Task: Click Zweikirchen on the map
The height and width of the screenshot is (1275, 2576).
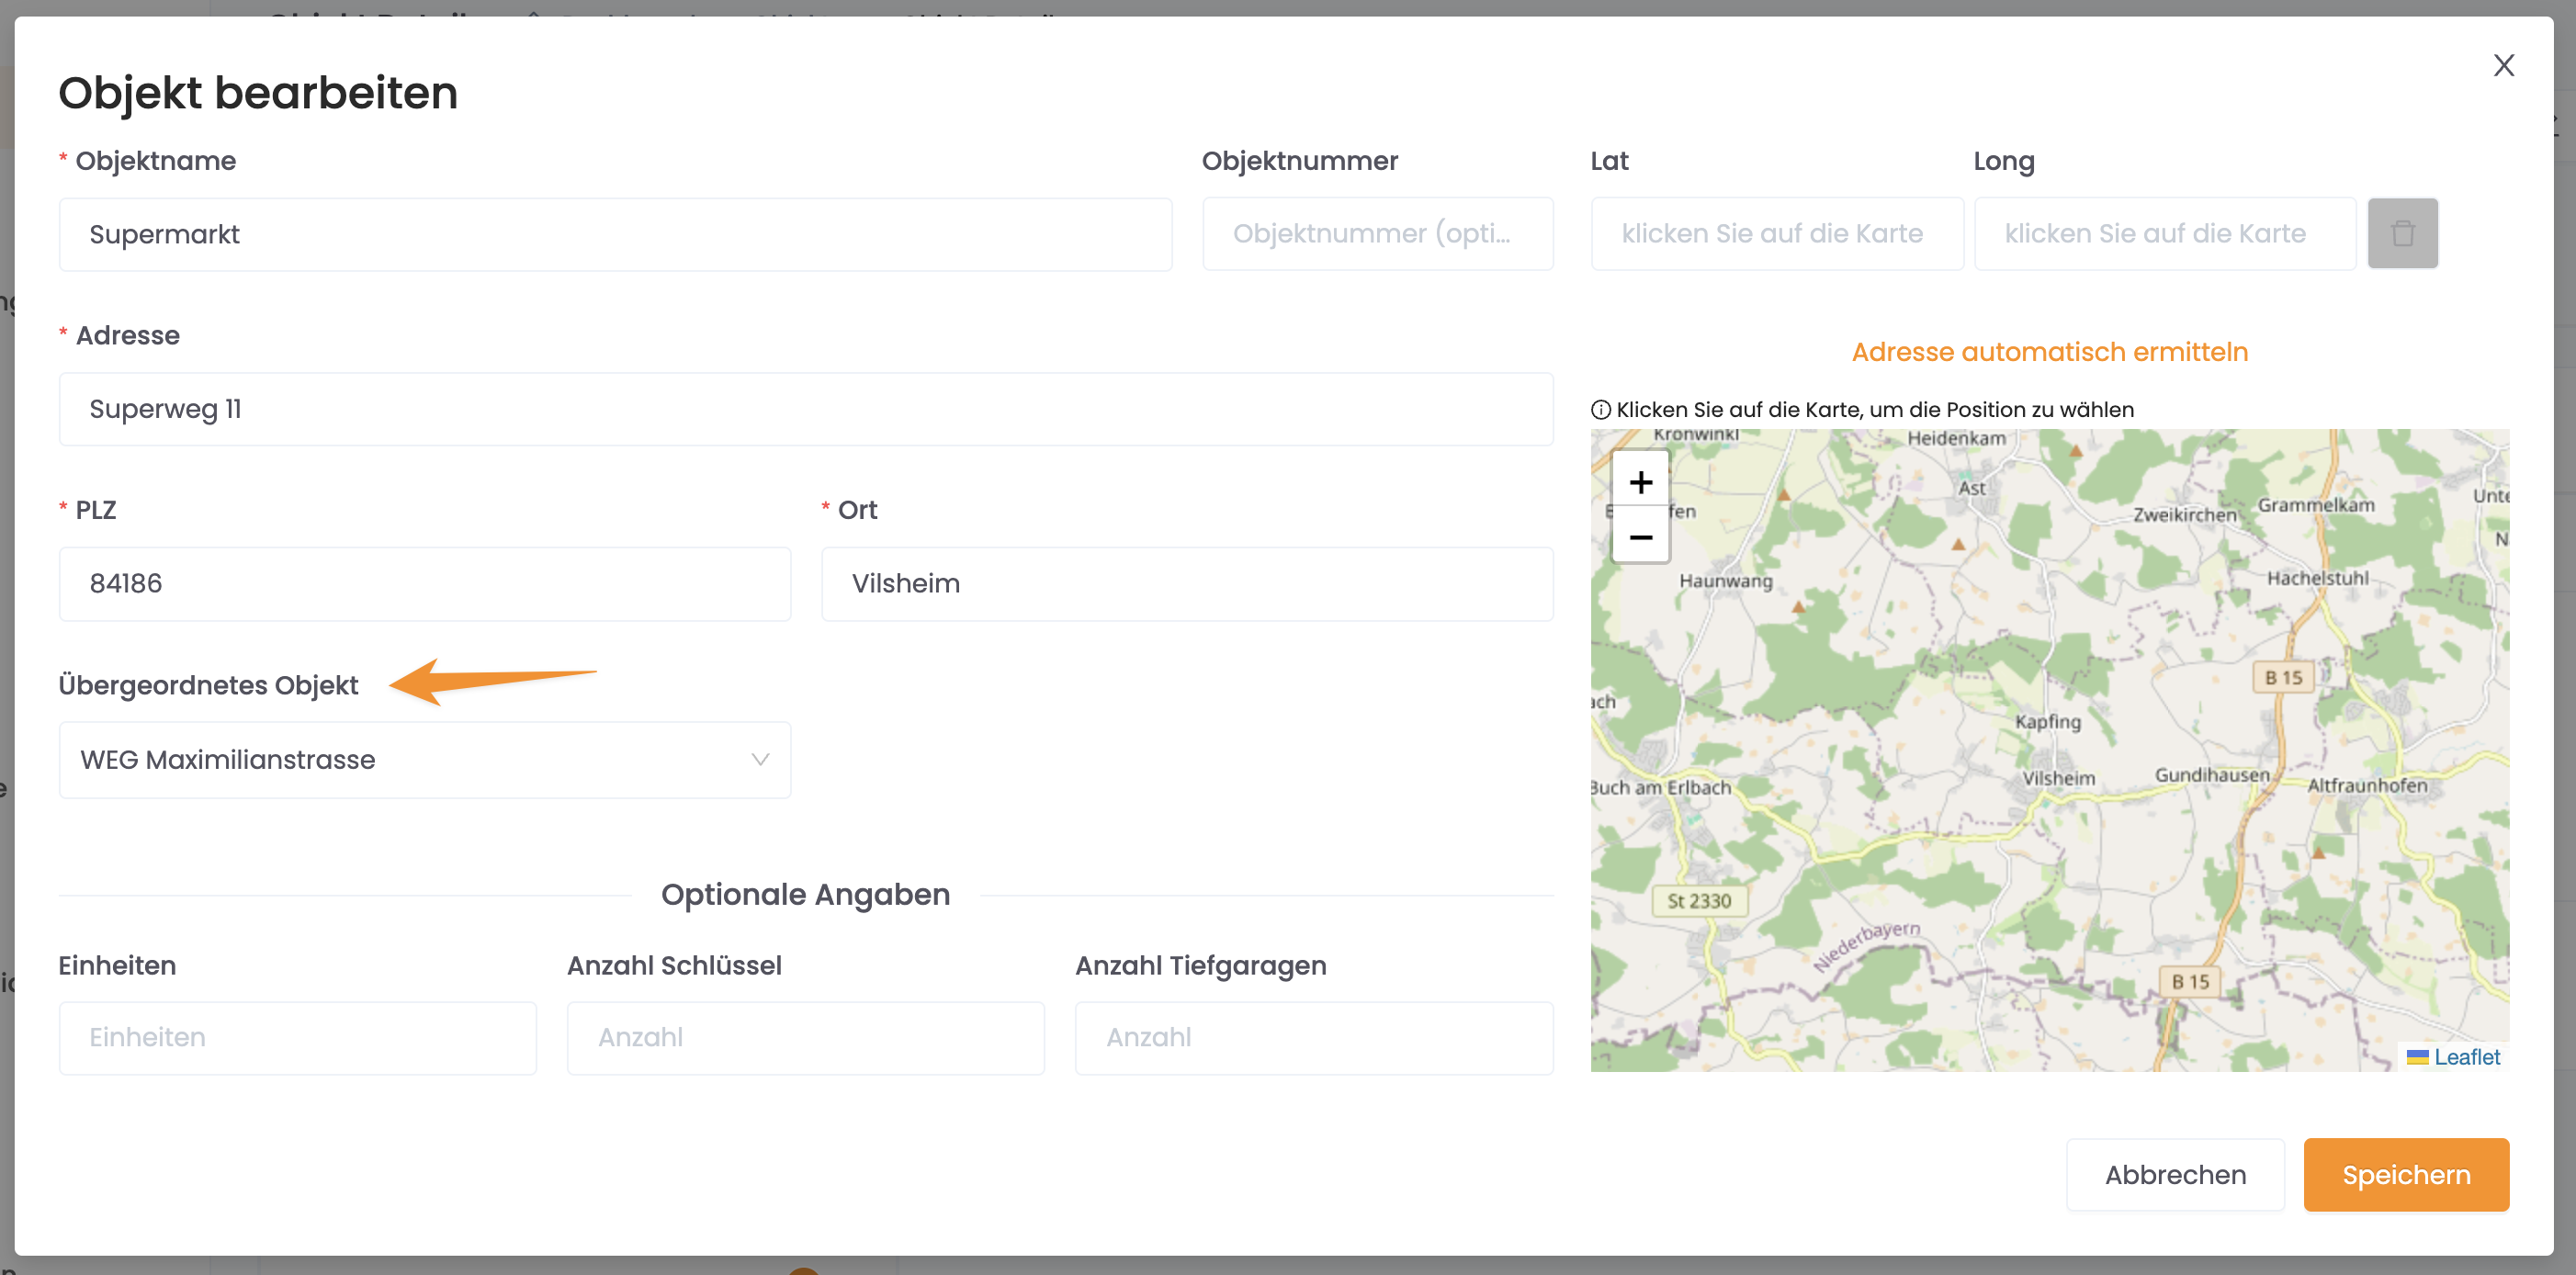Action: pos(2185,515)
